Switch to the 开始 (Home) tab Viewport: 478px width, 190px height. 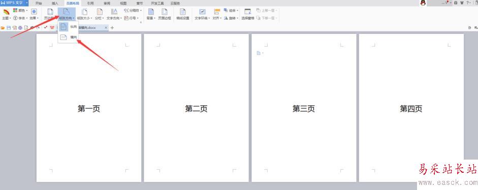click(x=39, y=4)
